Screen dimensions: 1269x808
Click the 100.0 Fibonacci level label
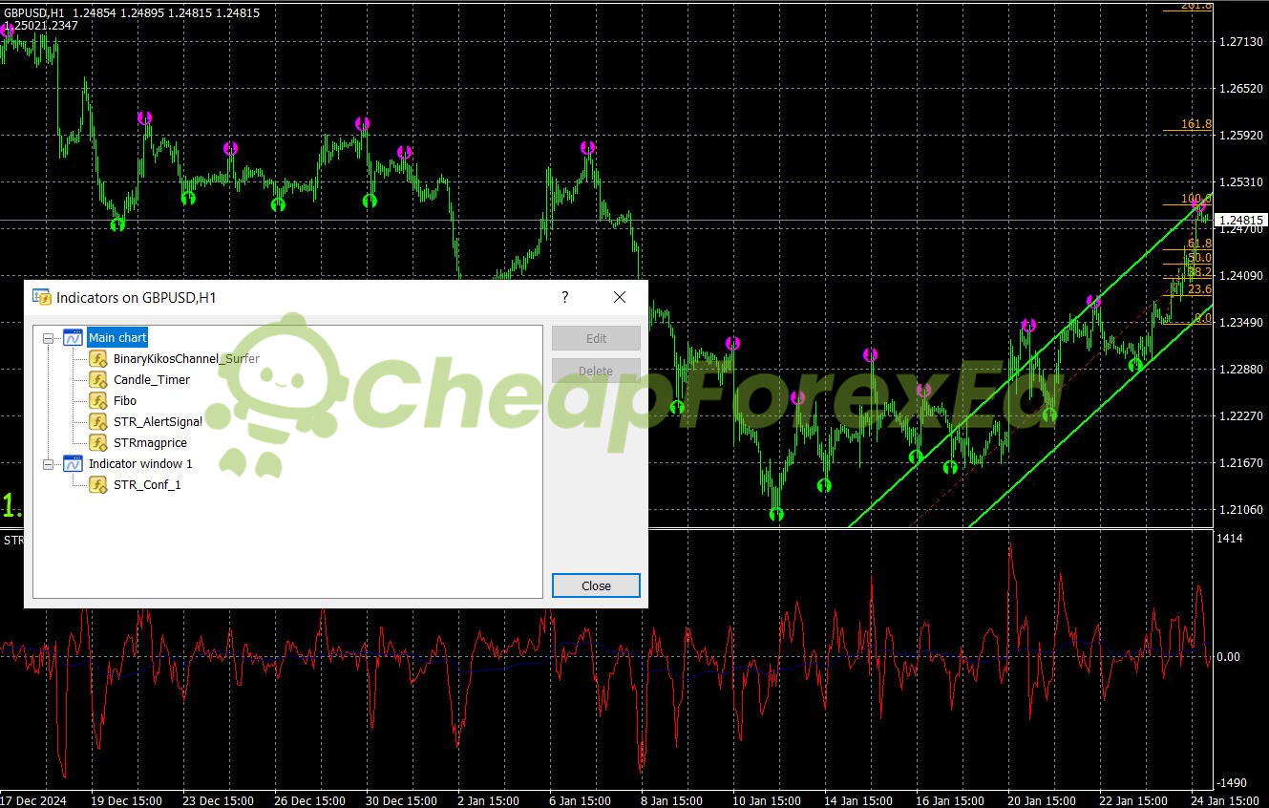1195,199
